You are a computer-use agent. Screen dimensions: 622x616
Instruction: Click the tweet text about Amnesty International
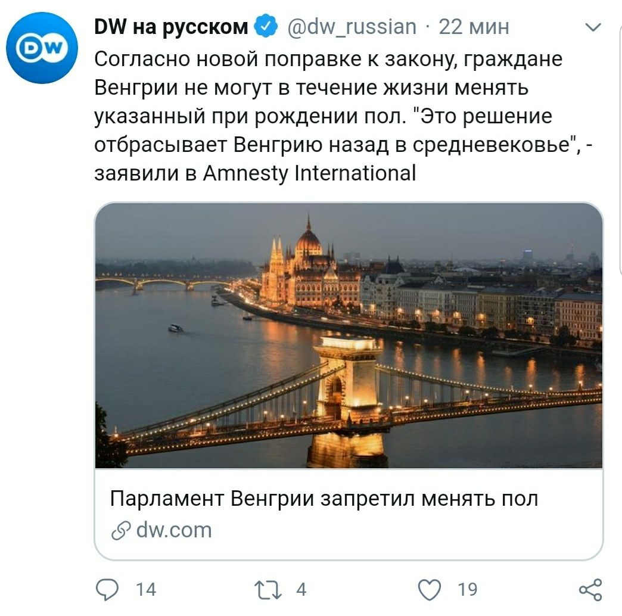pos(343,116)
